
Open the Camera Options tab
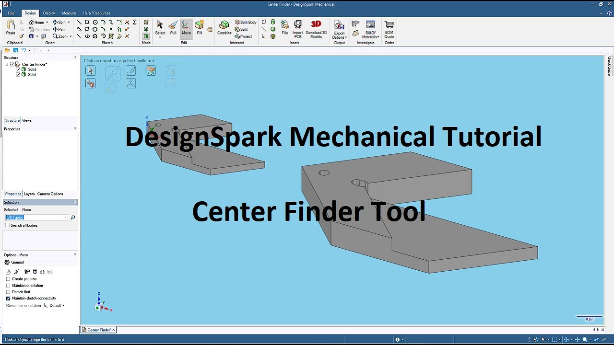(x=50, y=194)
